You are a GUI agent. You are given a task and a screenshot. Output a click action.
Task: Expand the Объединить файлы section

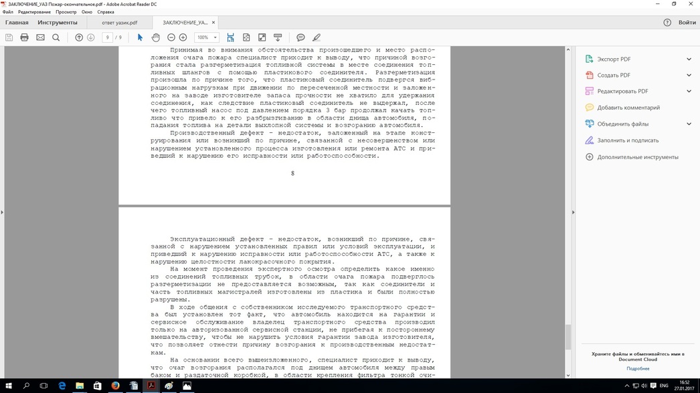(x=689, y=124)
